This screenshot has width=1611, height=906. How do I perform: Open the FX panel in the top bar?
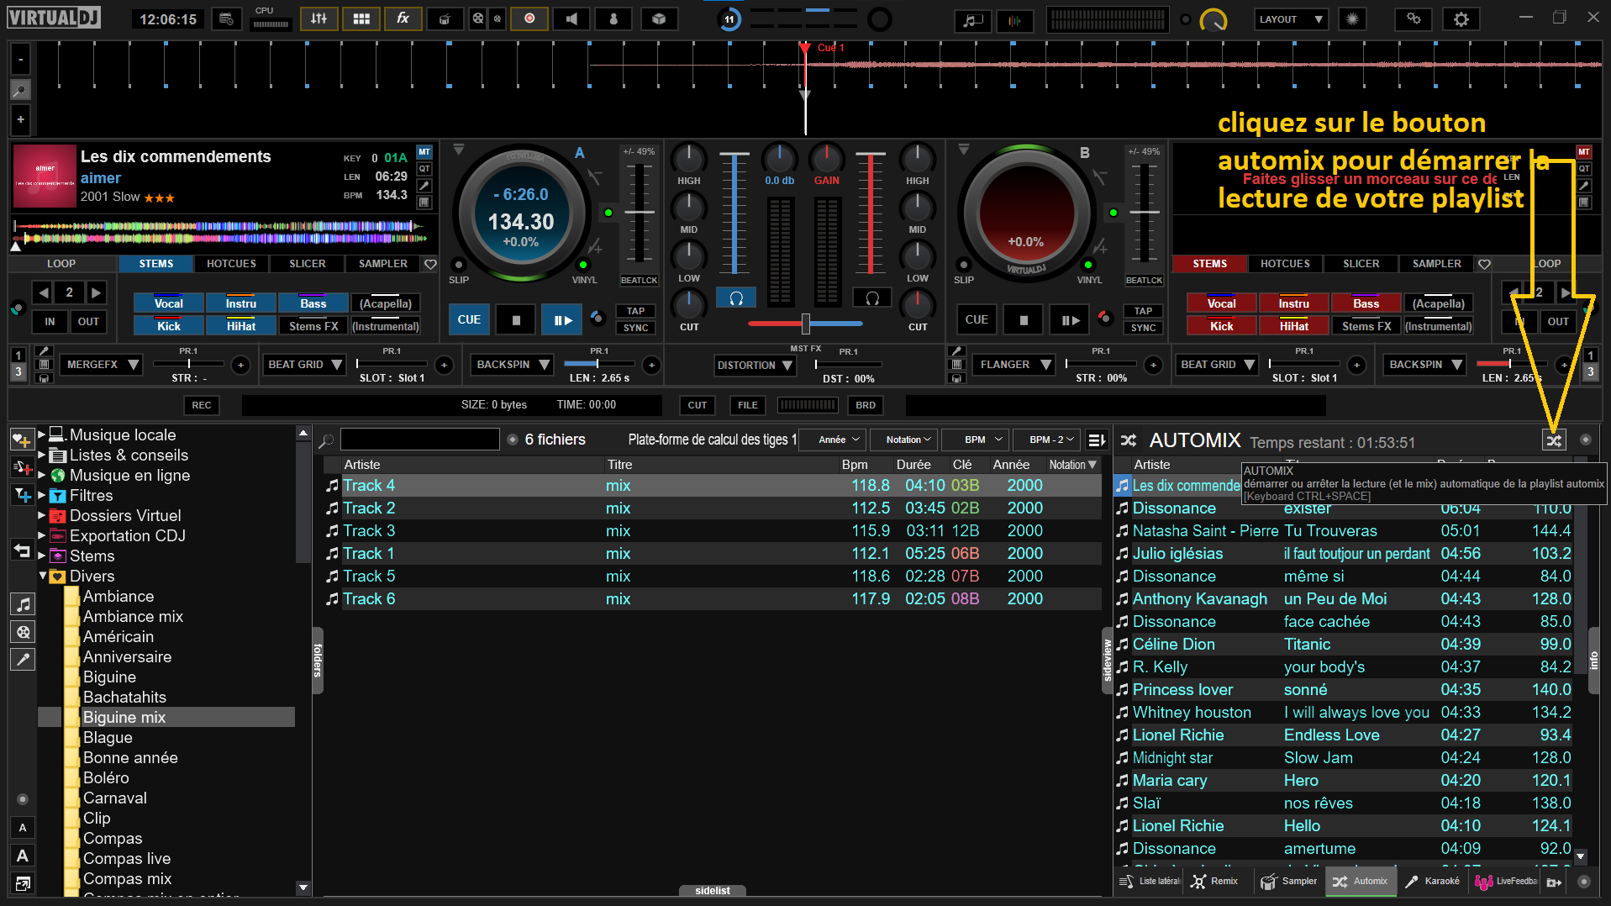click(403, 18)
